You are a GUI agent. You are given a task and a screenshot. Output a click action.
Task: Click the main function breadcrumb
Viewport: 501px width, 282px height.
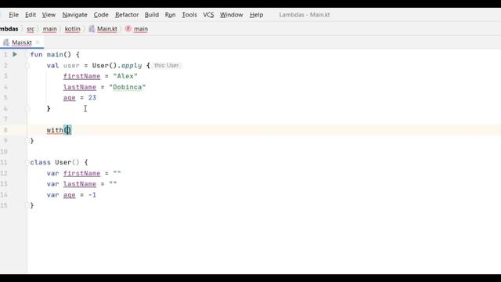(141, 29)
